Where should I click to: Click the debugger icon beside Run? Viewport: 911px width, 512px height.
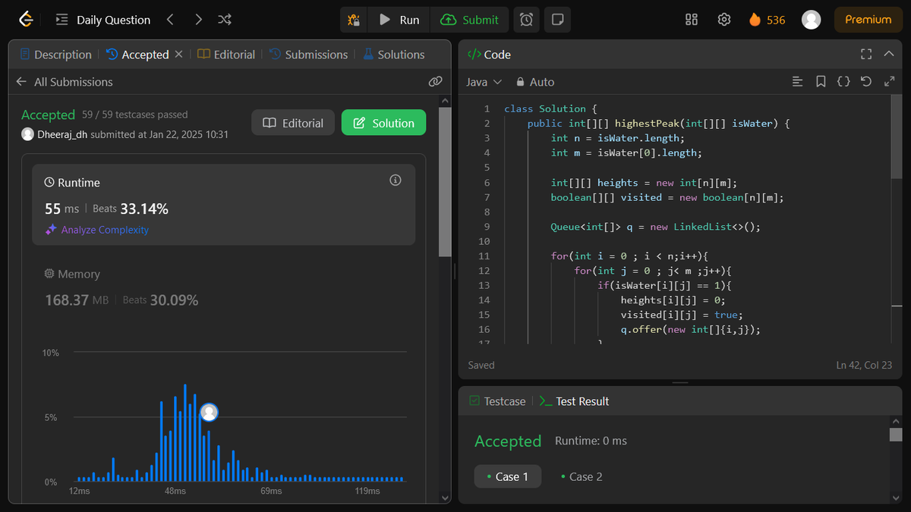[353, 20]
